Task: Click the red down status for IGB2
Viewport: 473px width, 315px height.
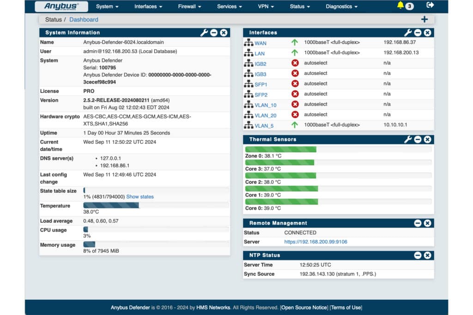Action: click(x=295, y=63)
